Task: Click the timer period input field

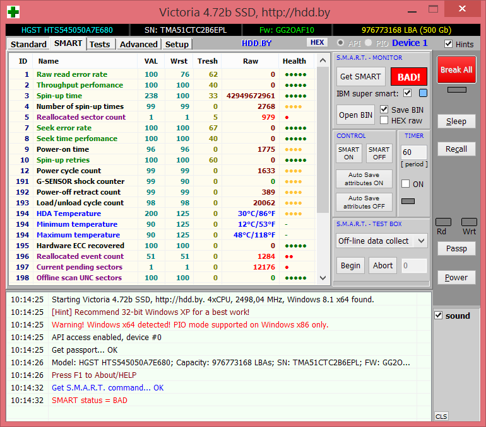Action: pyautogui.click(x=413, y=152)
